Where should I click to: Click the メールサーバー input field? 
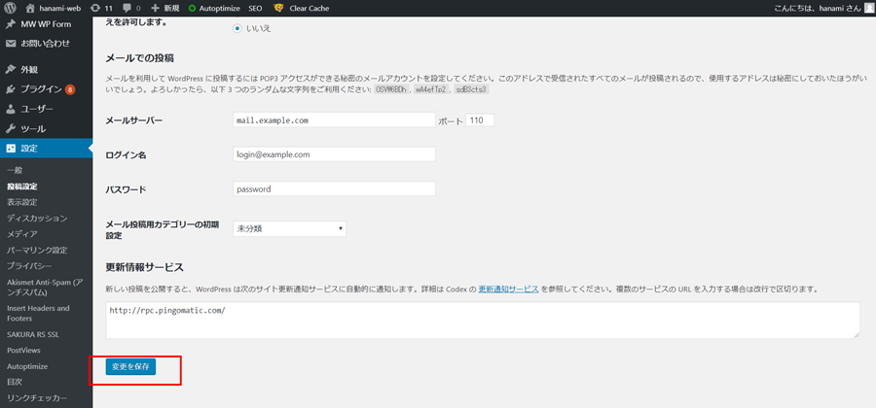[334, 120]
